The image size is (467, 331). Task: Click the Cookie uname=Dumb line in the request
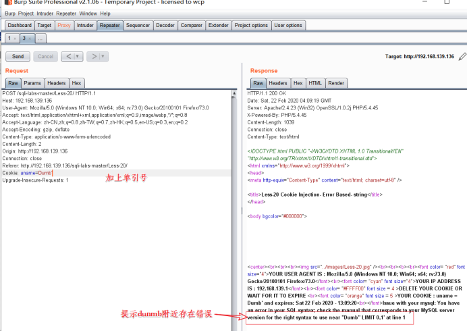click(x=28, y=173)
